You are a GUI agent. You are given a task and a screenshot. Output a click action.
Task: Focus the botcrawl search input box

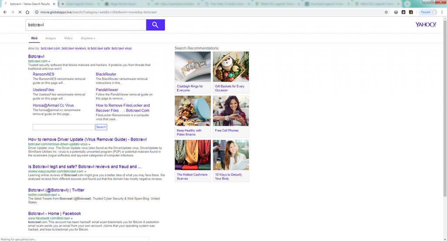click(x=86, y=25)
